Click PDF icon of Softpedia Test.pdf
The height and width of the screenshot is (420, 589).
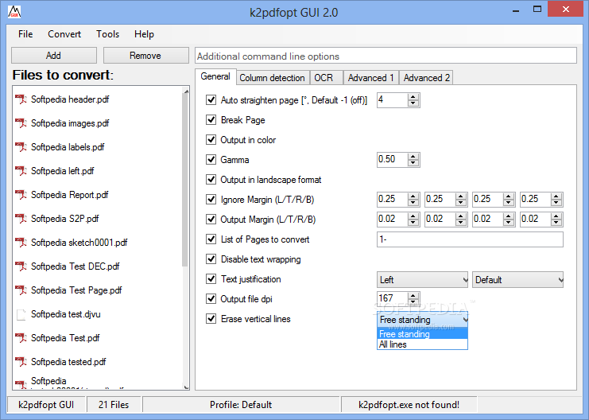(21, 338)
